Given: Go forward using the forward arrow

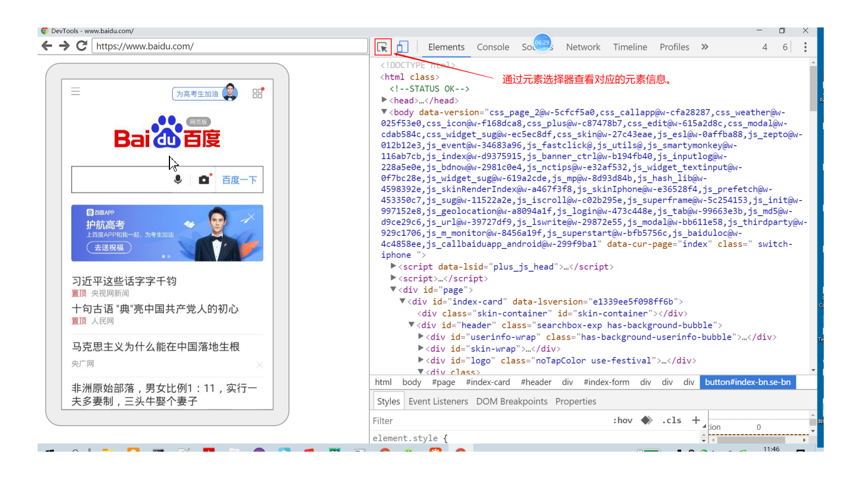Looking at the screenshot, I should click(x=65, y=46).
